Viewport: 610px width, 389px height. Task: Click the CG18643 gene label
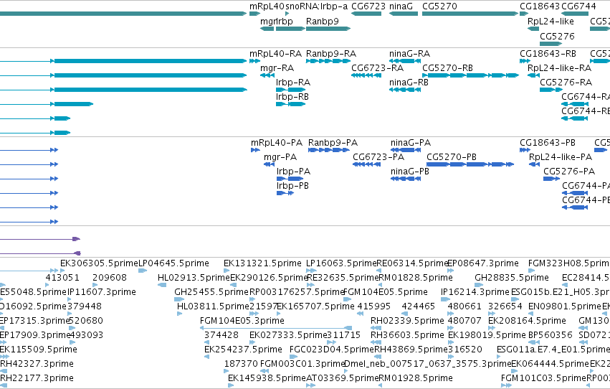click(540, 6)
